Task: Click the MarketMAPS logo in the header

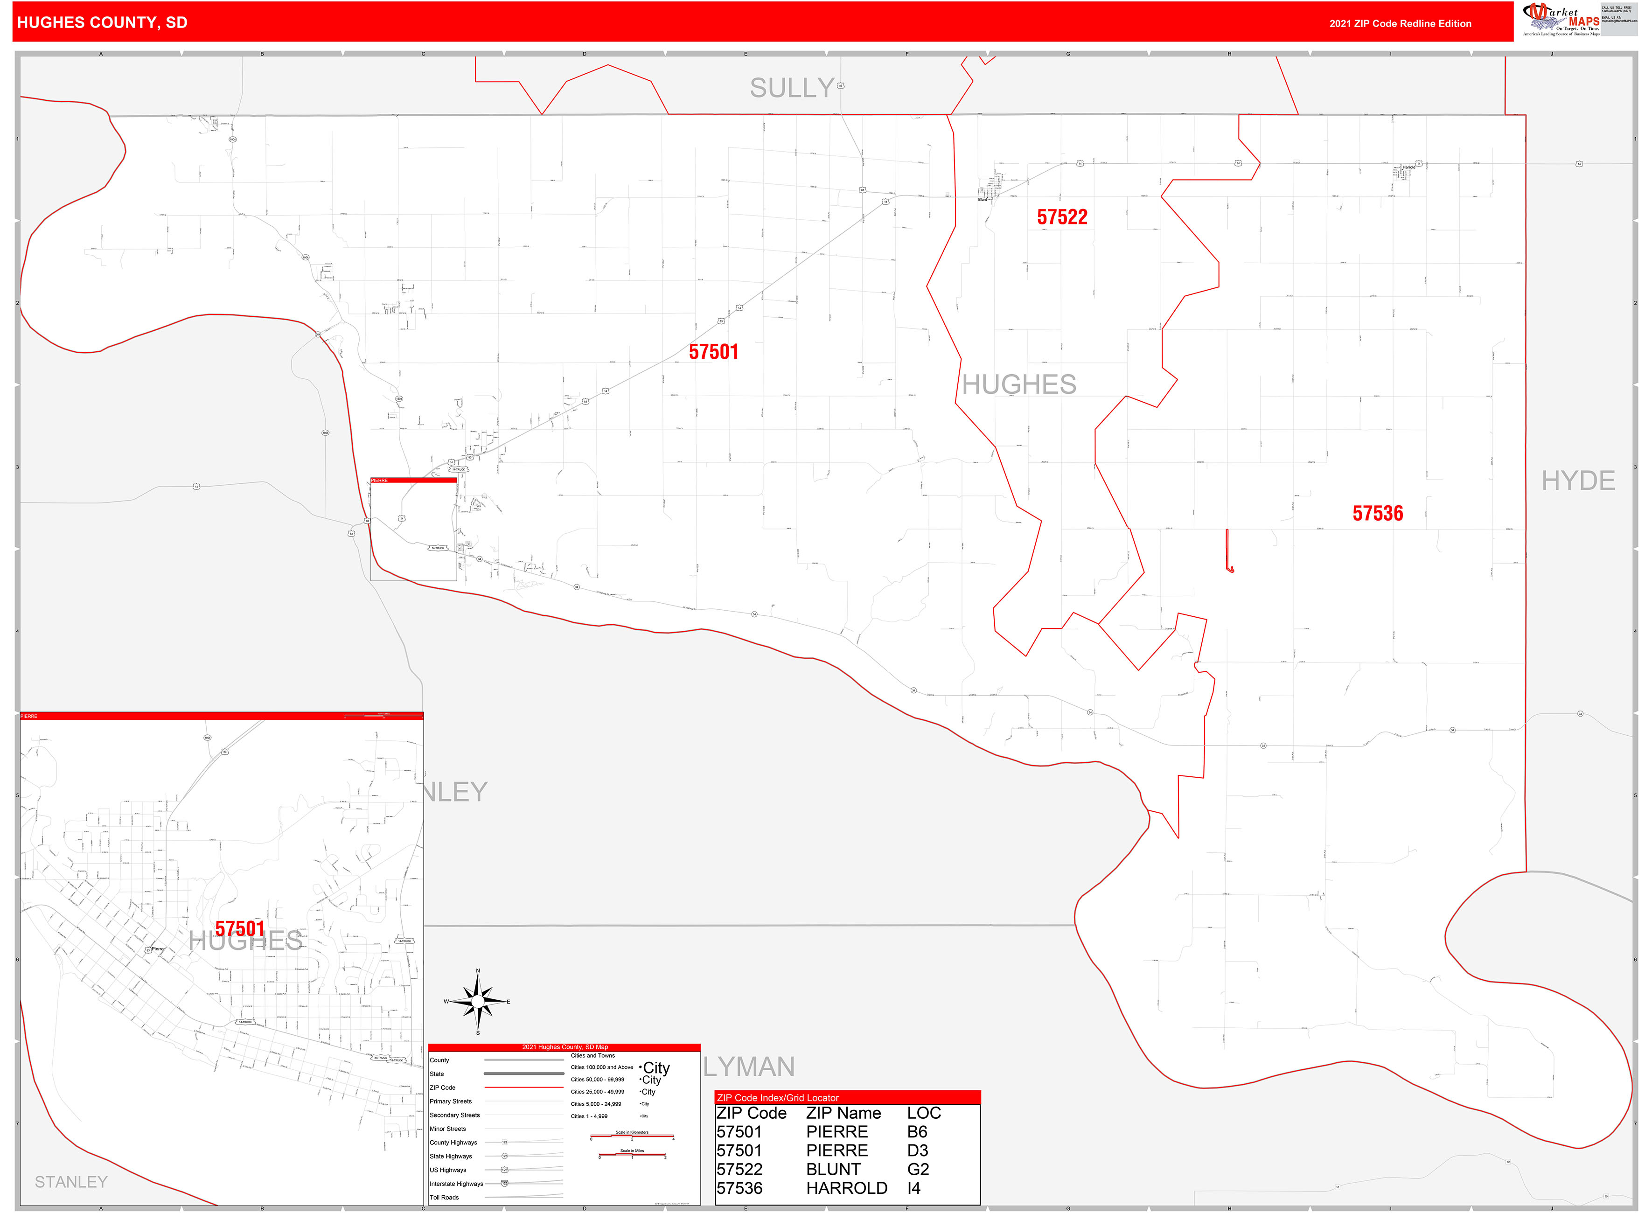Action: (x=1561, y=20)
